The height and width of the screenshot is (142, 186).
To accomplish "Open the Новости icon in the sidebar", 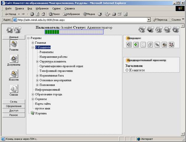I will click(x=14, y=73).
